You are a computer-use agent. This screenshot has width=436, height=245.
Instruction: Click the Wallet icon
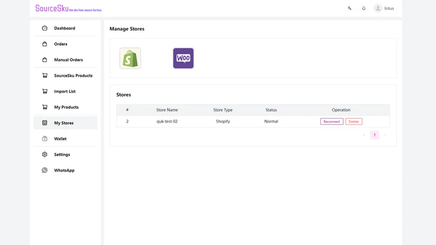point(45,139)
